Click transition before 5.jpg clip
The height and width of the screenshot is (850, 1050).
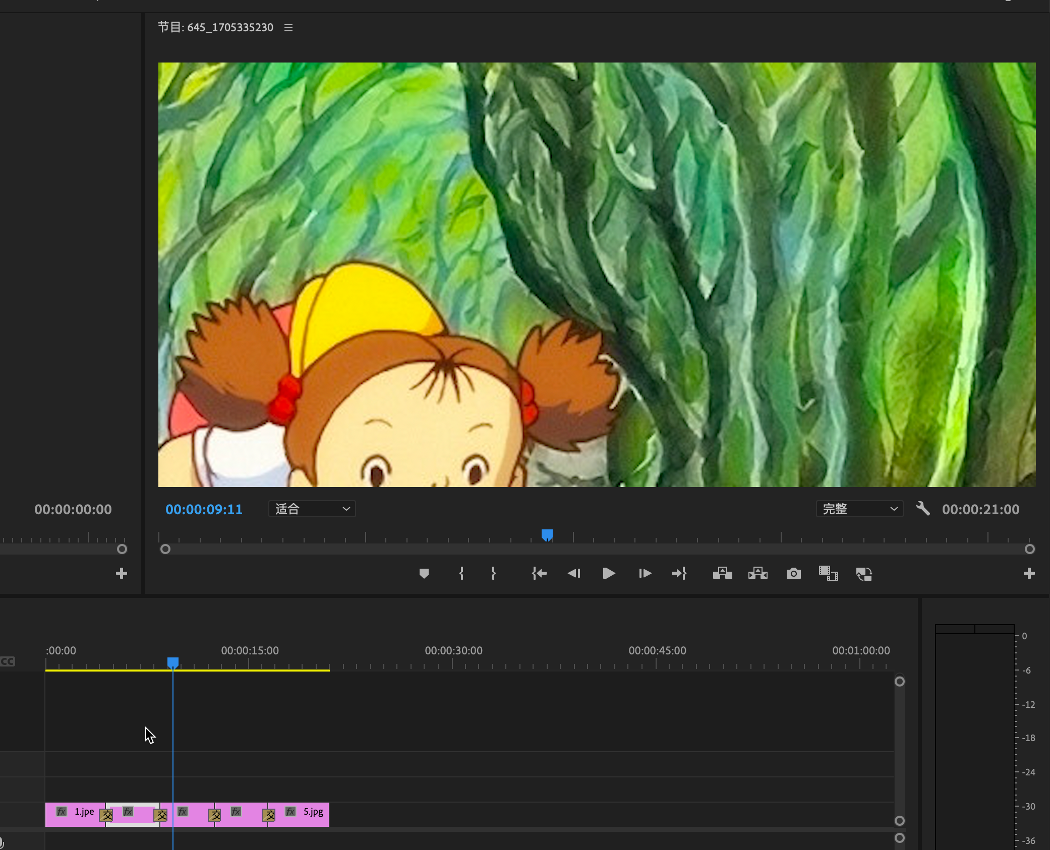(269, 815)
